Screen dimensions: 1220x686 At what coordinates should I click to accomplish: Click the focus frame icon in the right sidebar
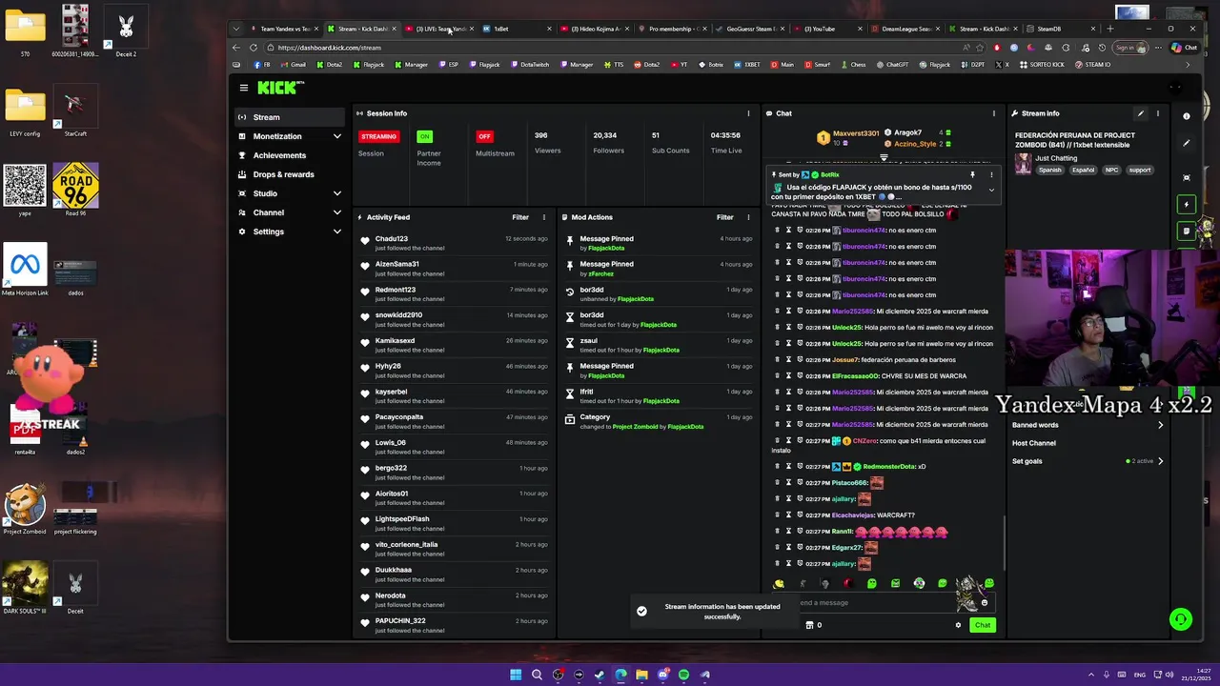click(x=1187, y=177)
